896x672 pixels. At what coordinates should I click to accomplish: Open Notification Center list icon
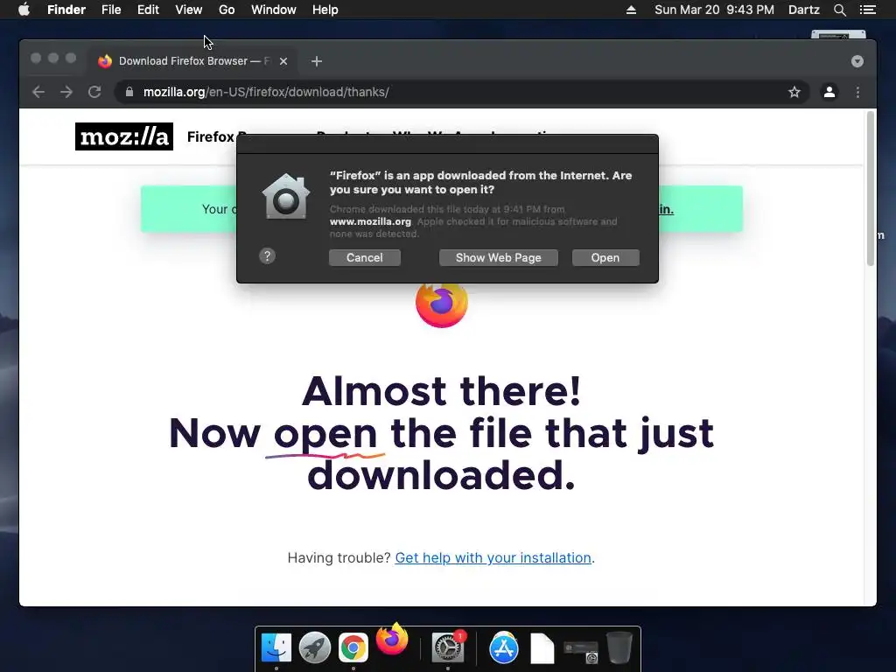[x=867, y=10]
